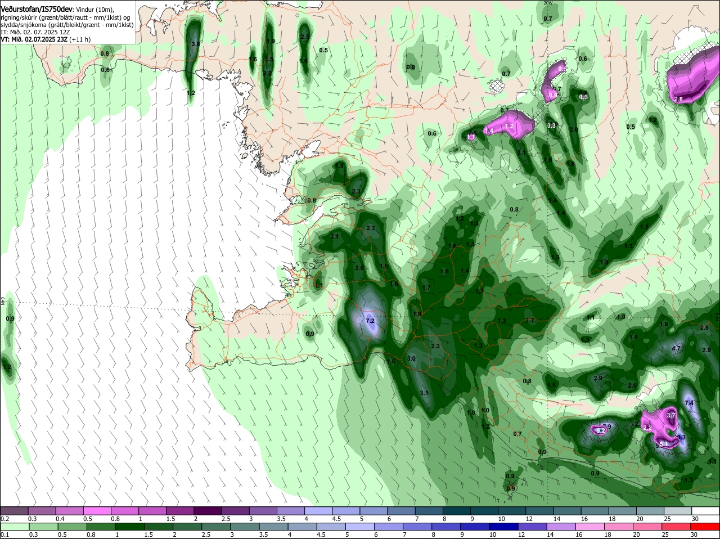Click the IT analysis time 12Z line
The width and height of the screenshot is (720, 539).
(x=35, y=32)
